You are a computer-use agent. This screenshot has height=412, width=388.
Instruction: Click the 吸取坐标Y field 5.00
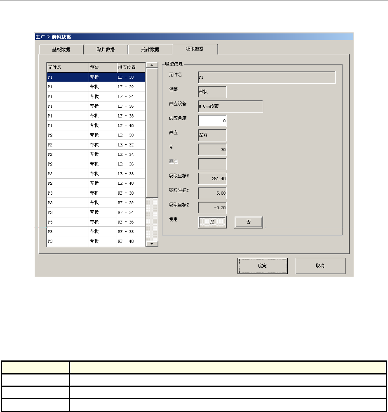click(x=212, y=193)
